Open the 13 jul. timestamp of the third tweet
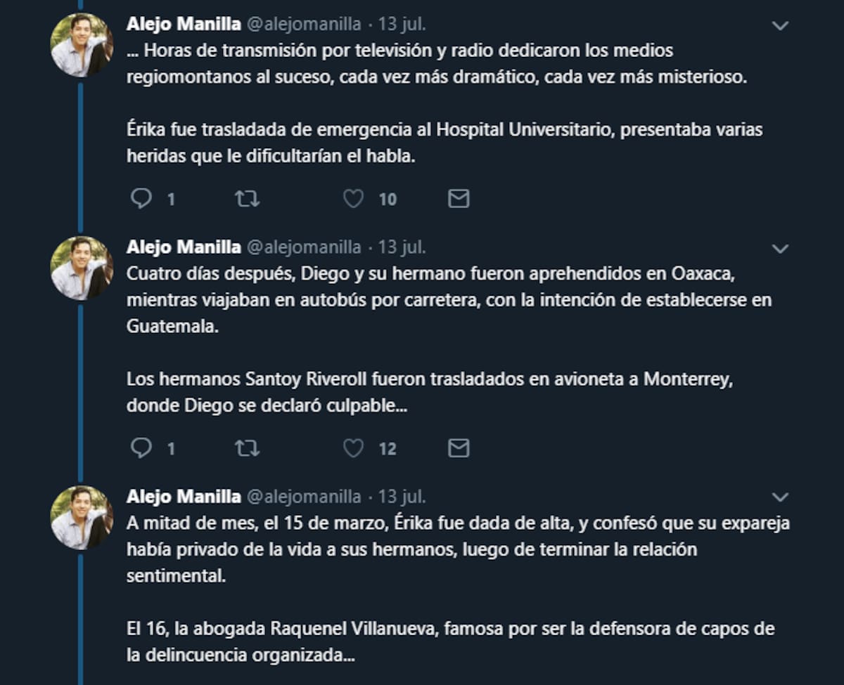This screenshot has height=685, width=844. [402, 497]
